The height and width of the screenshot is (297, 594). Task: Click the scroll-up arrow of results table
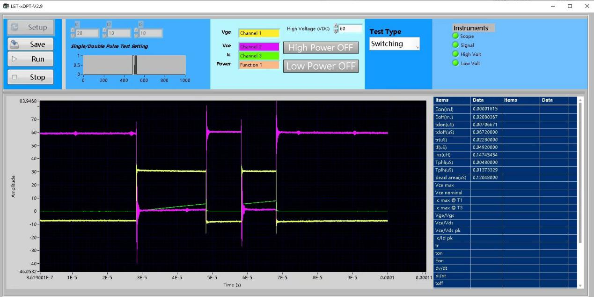click(580, 100)
